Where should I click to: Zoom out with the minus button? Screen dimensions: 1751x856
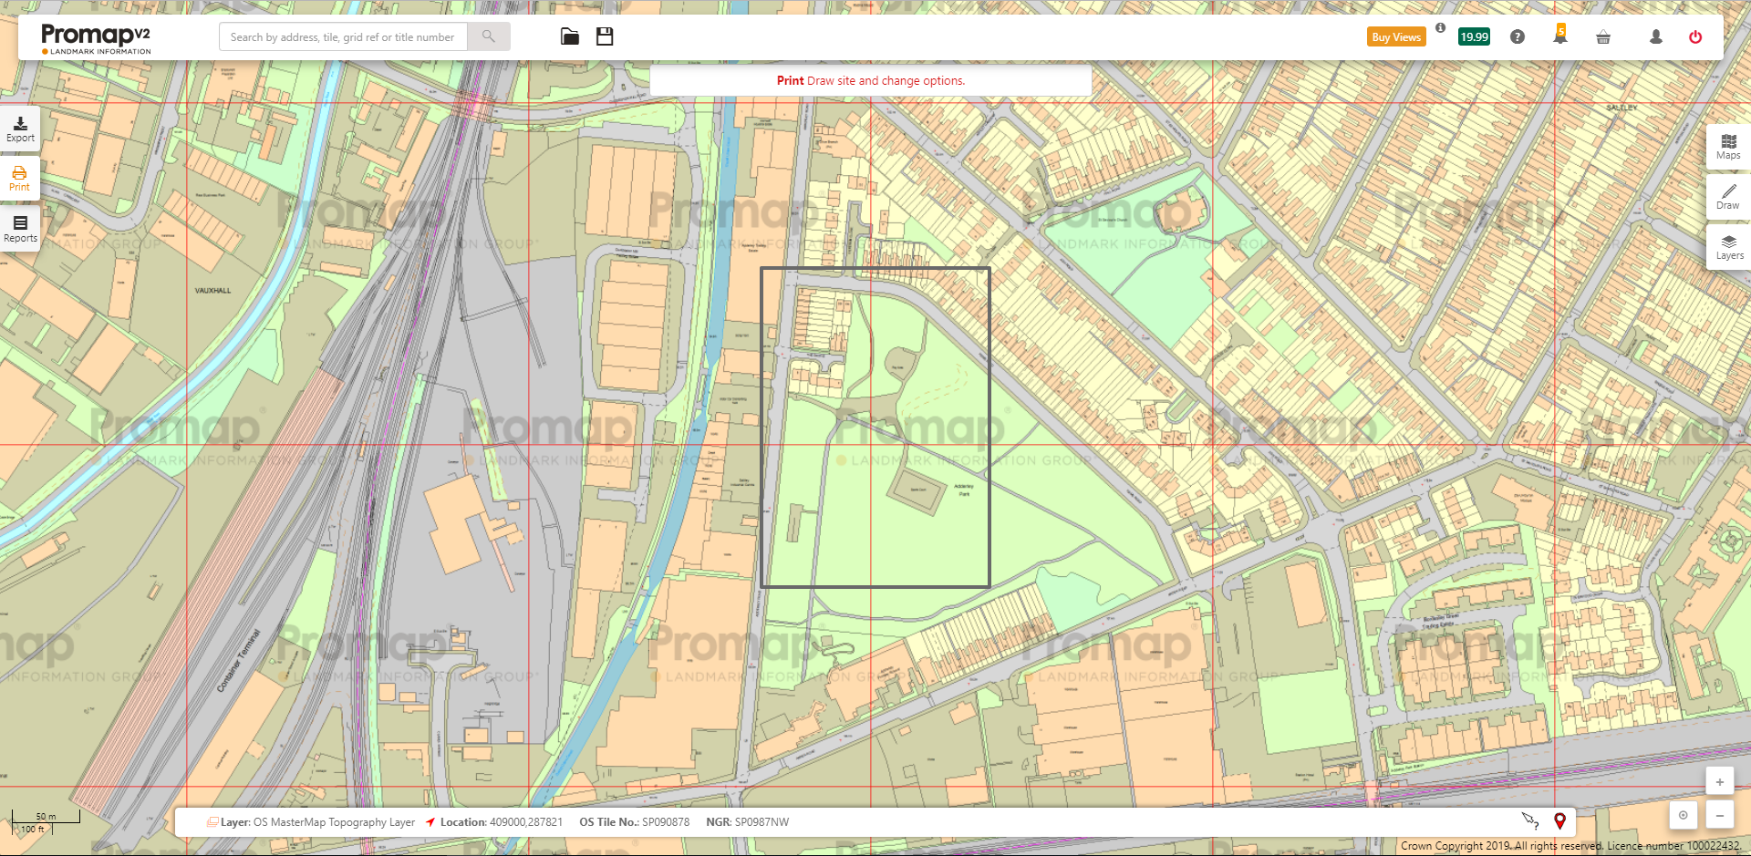tap(1720, 815)
